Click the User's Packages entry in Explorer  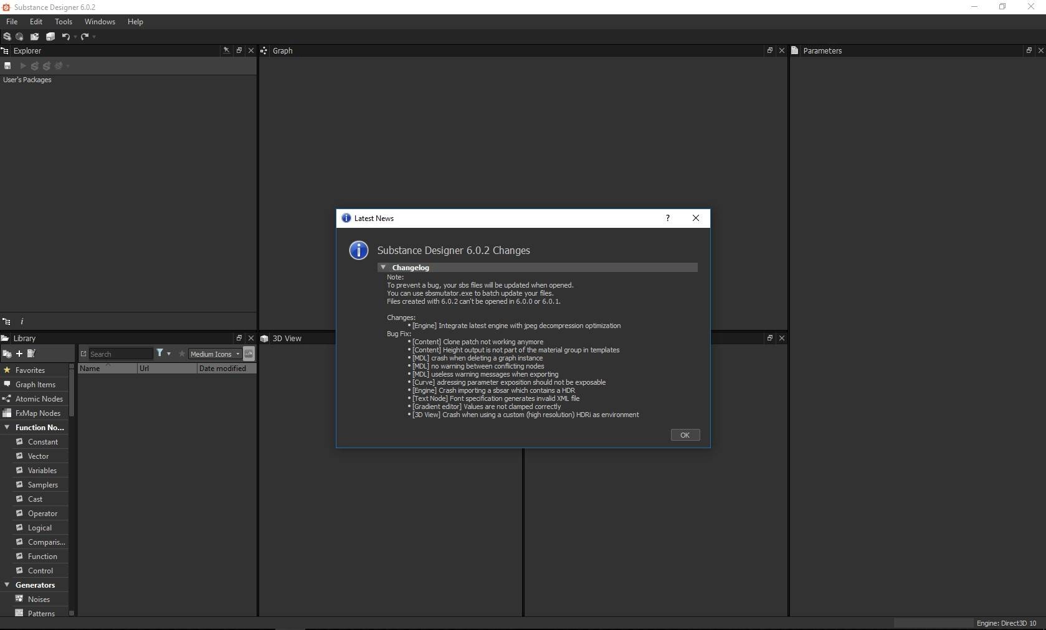click(x=27, y=80)
